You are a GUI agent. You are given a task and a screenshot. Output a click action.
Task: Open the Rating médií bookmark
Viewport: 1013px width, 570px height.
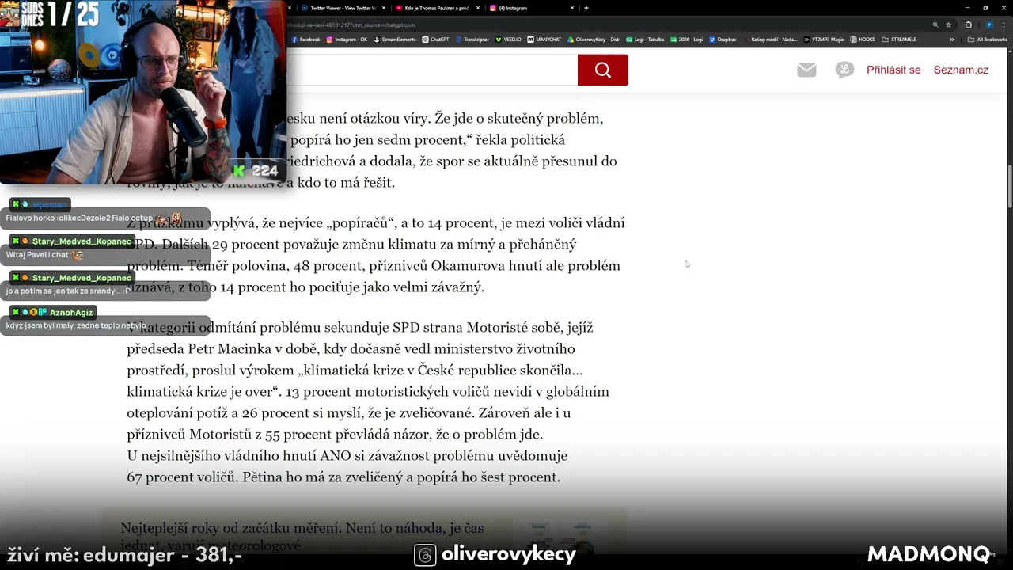[770, 40]
